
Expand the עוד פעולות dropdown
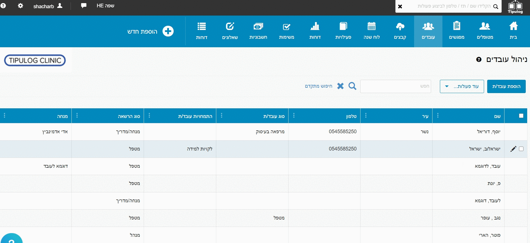pos(462,86)
